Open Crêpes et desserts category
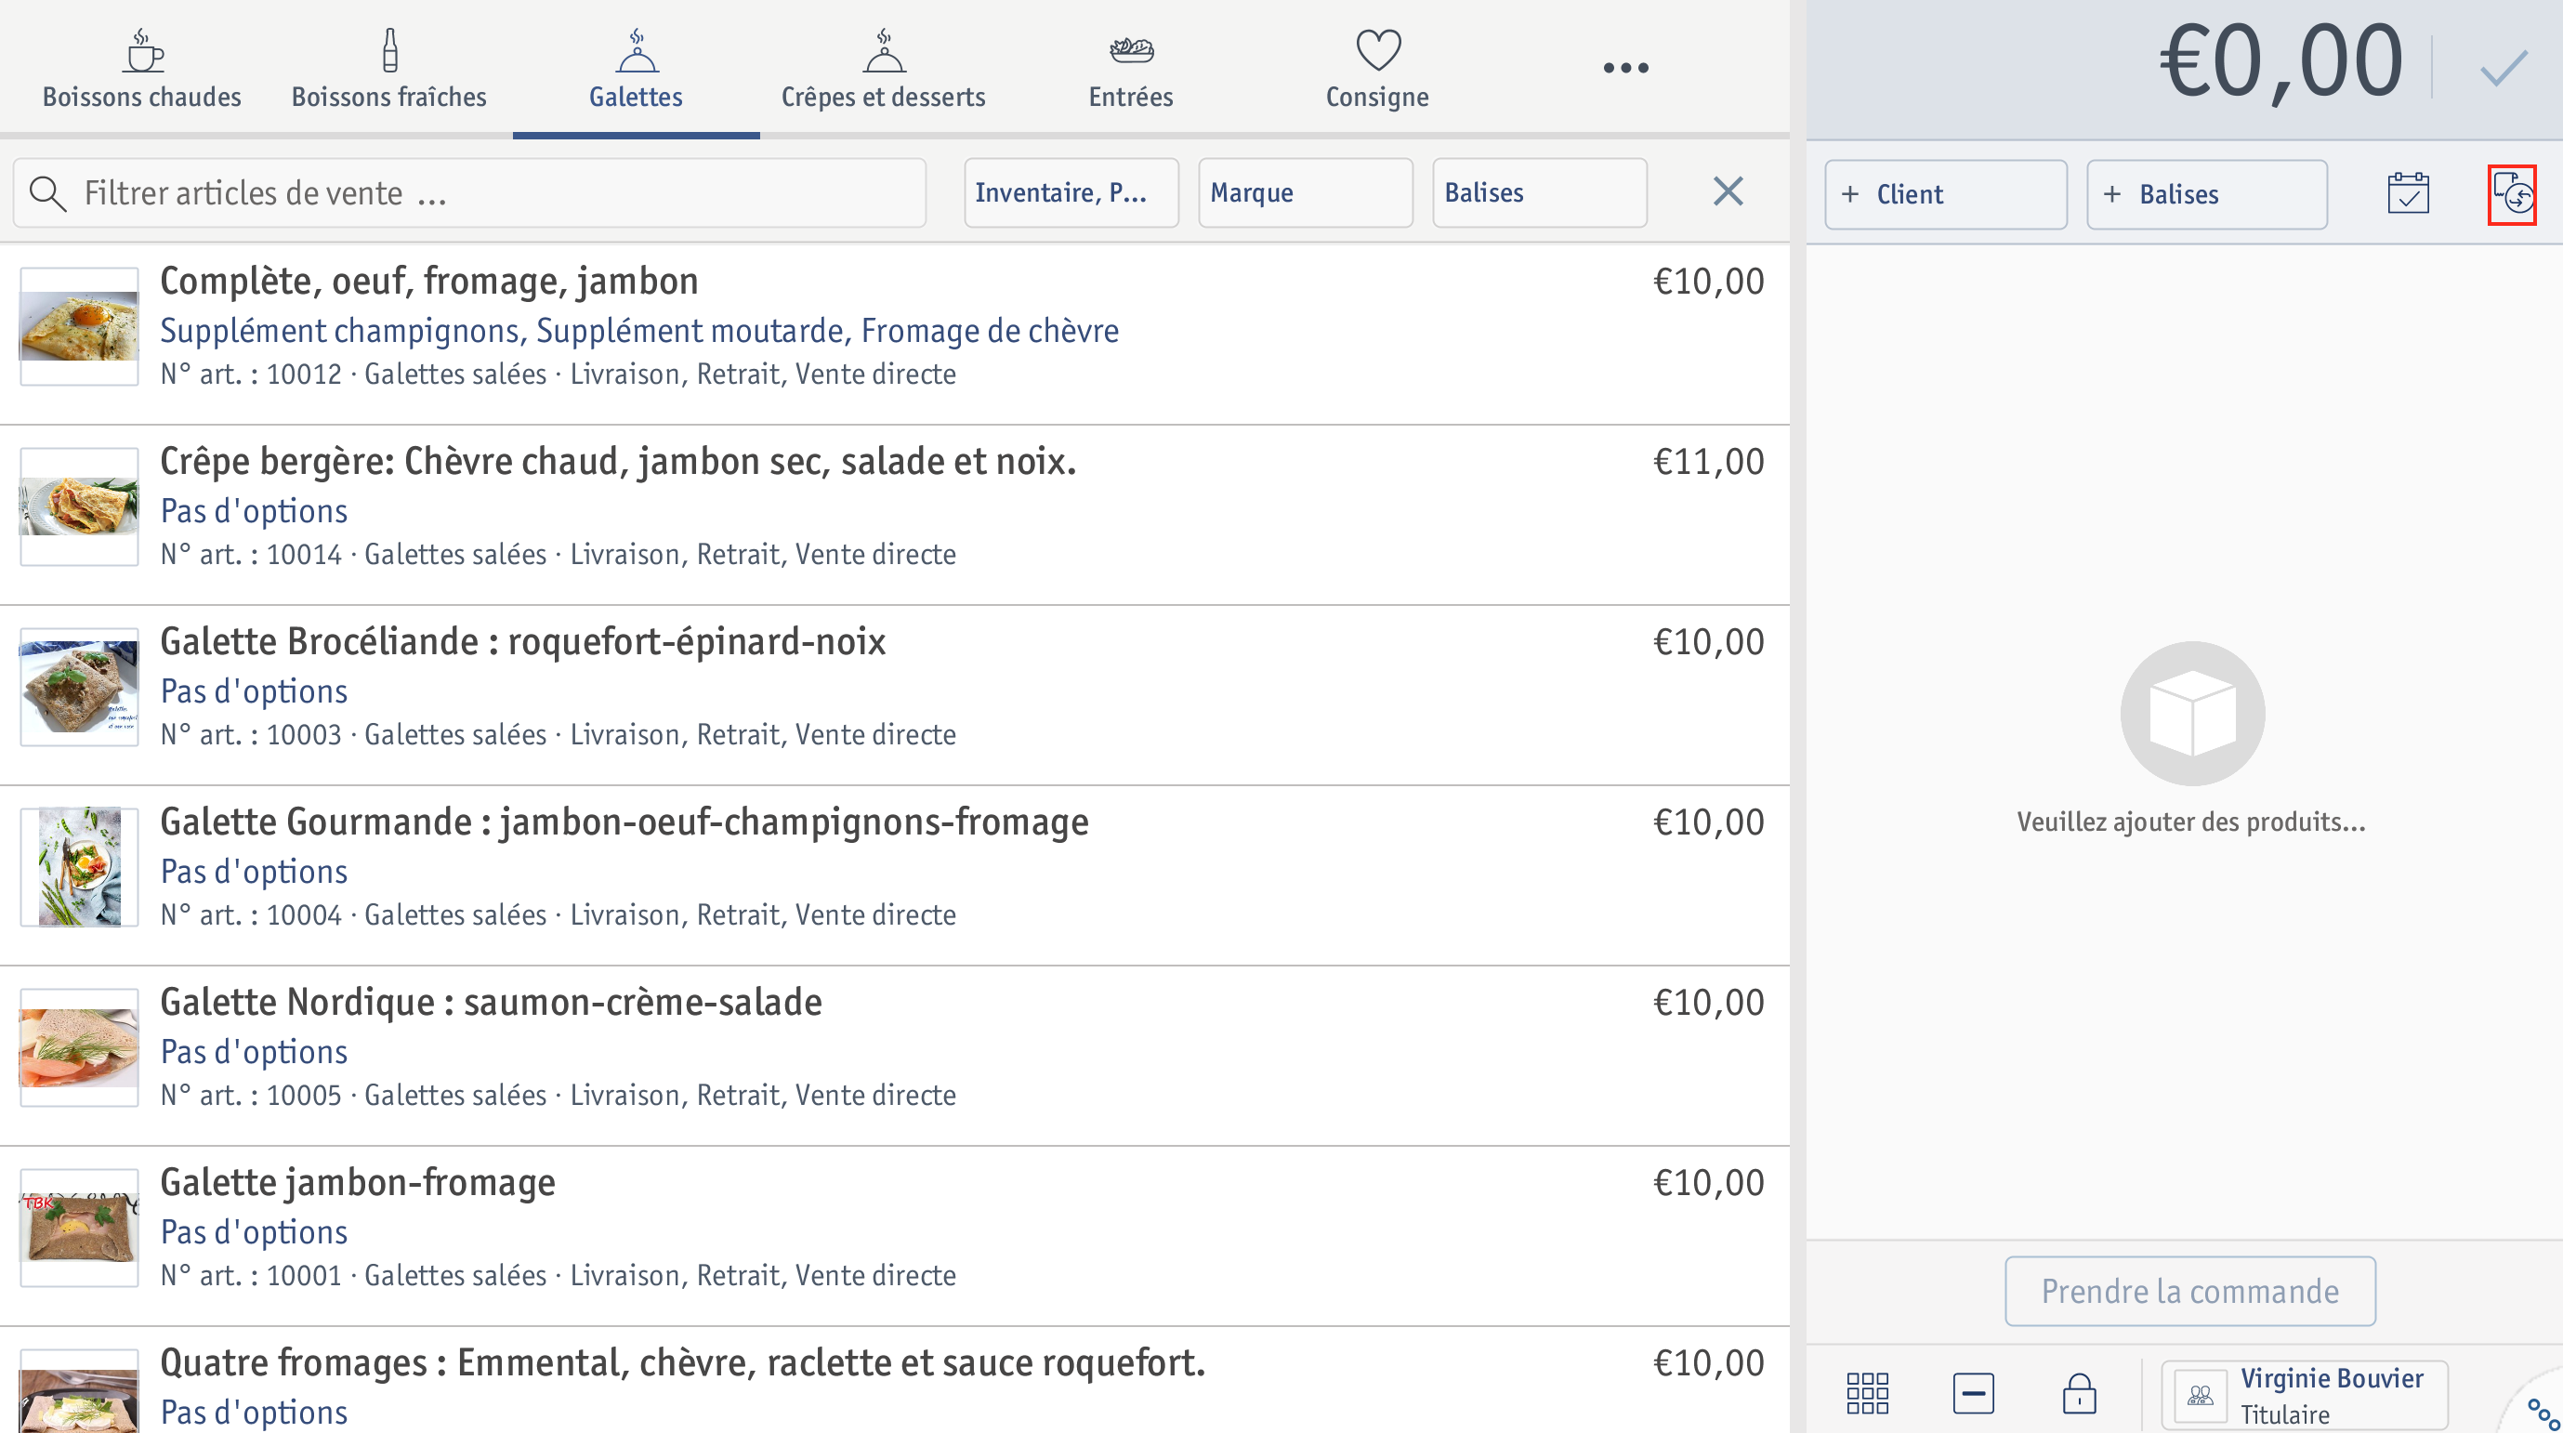The height and width of the screenshot is (1433, 2563). tap(883, 68)
